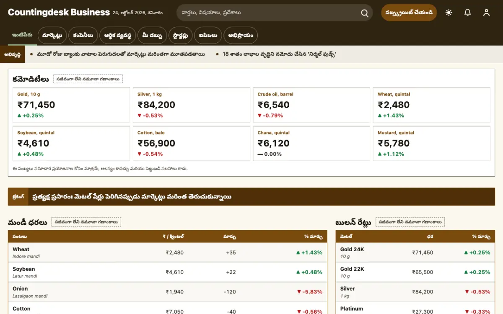Select the Silver 1 kg bullion row
This screenshot has width=503, height=314.
pos(415,292)
